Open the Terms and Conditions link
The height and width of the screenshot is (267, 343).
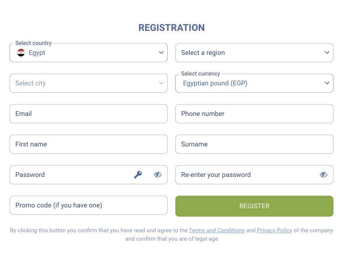pyautogui.click(x=216, y=230)
